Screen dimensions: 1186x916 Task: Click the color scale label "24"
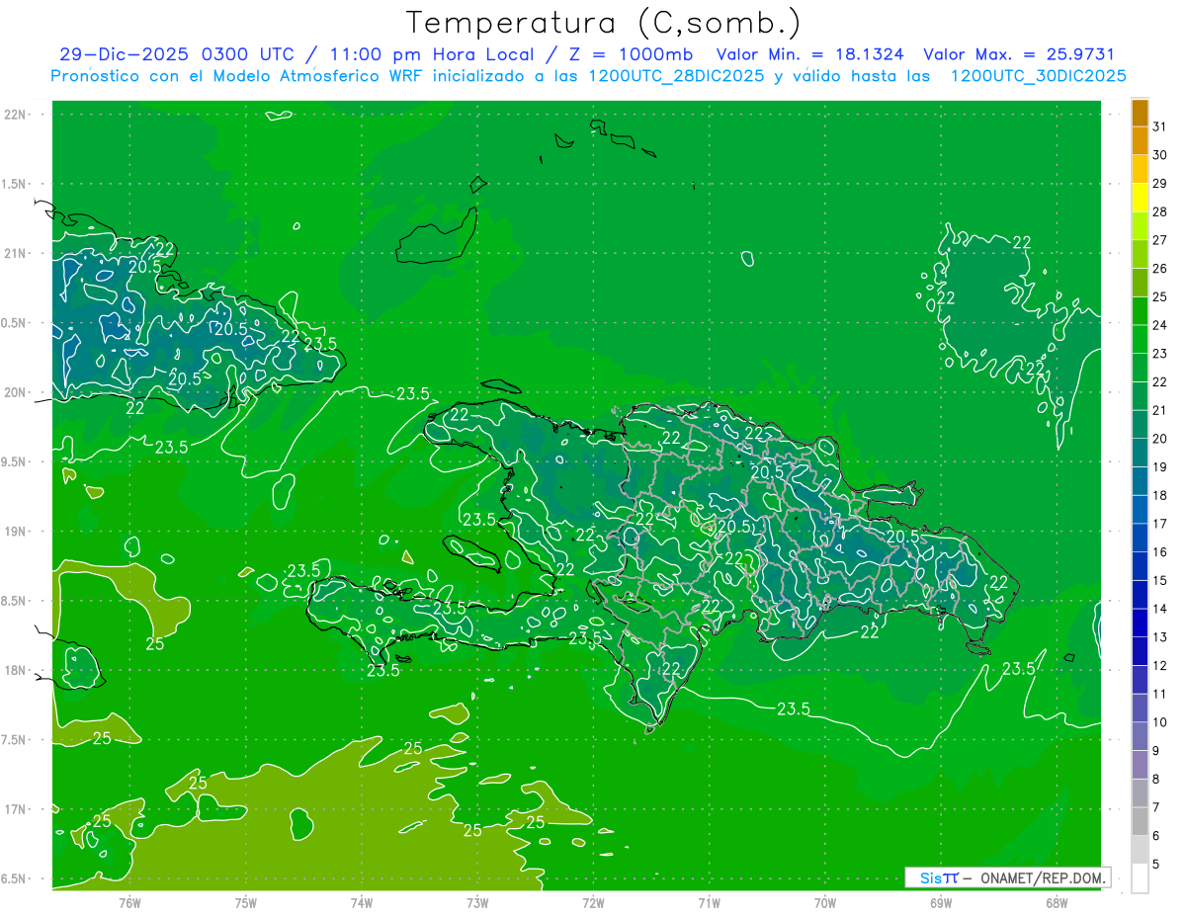[1160, 325]
